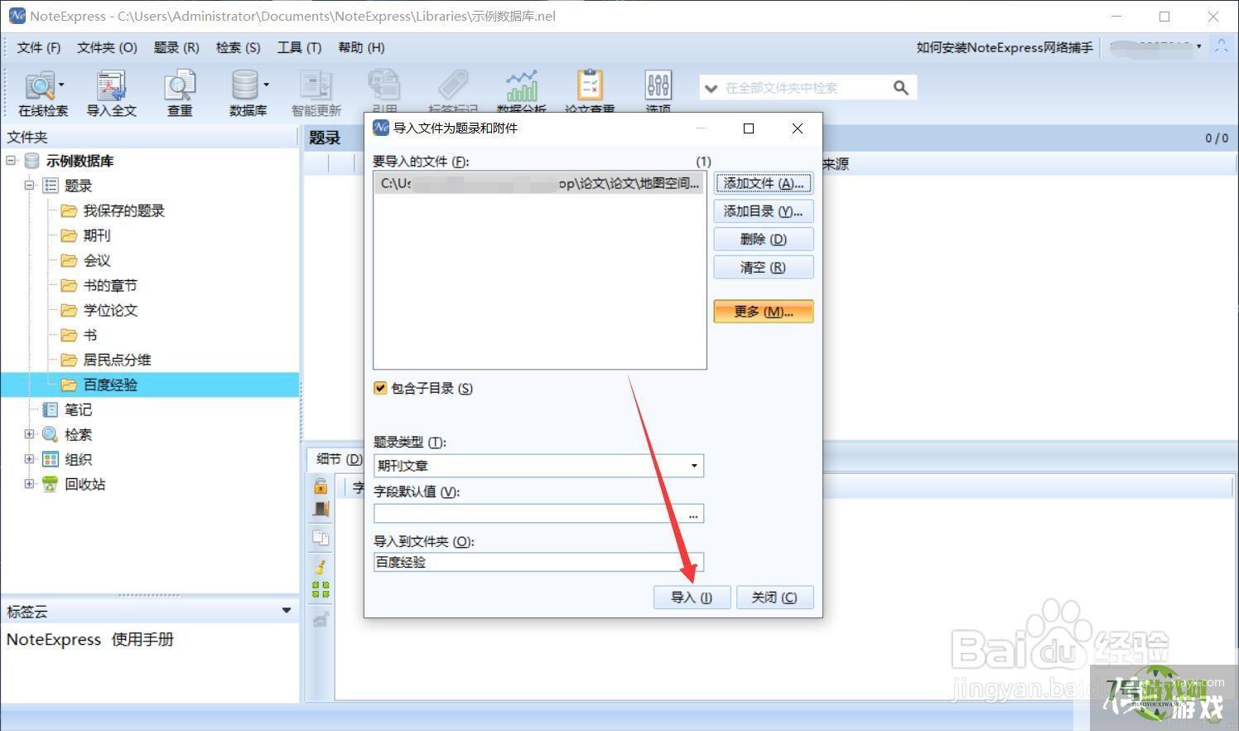Click the 智能更新 smart update icon

coord(316,92)
